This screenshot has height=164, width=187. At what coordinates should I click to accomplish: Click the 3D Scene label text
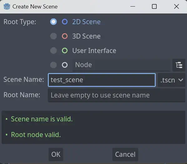(86, 36)
